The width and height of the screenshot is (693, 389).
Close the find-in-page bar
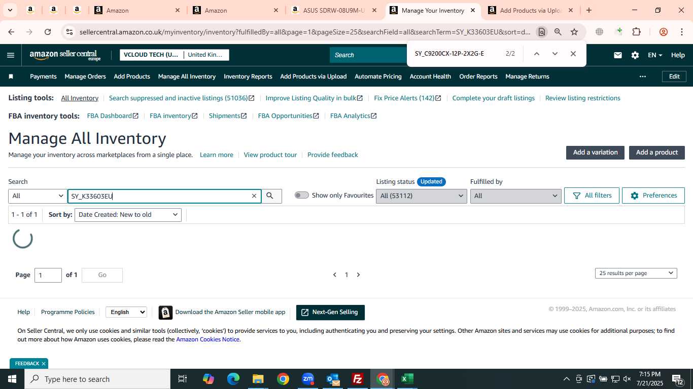[x=573, y=54]
